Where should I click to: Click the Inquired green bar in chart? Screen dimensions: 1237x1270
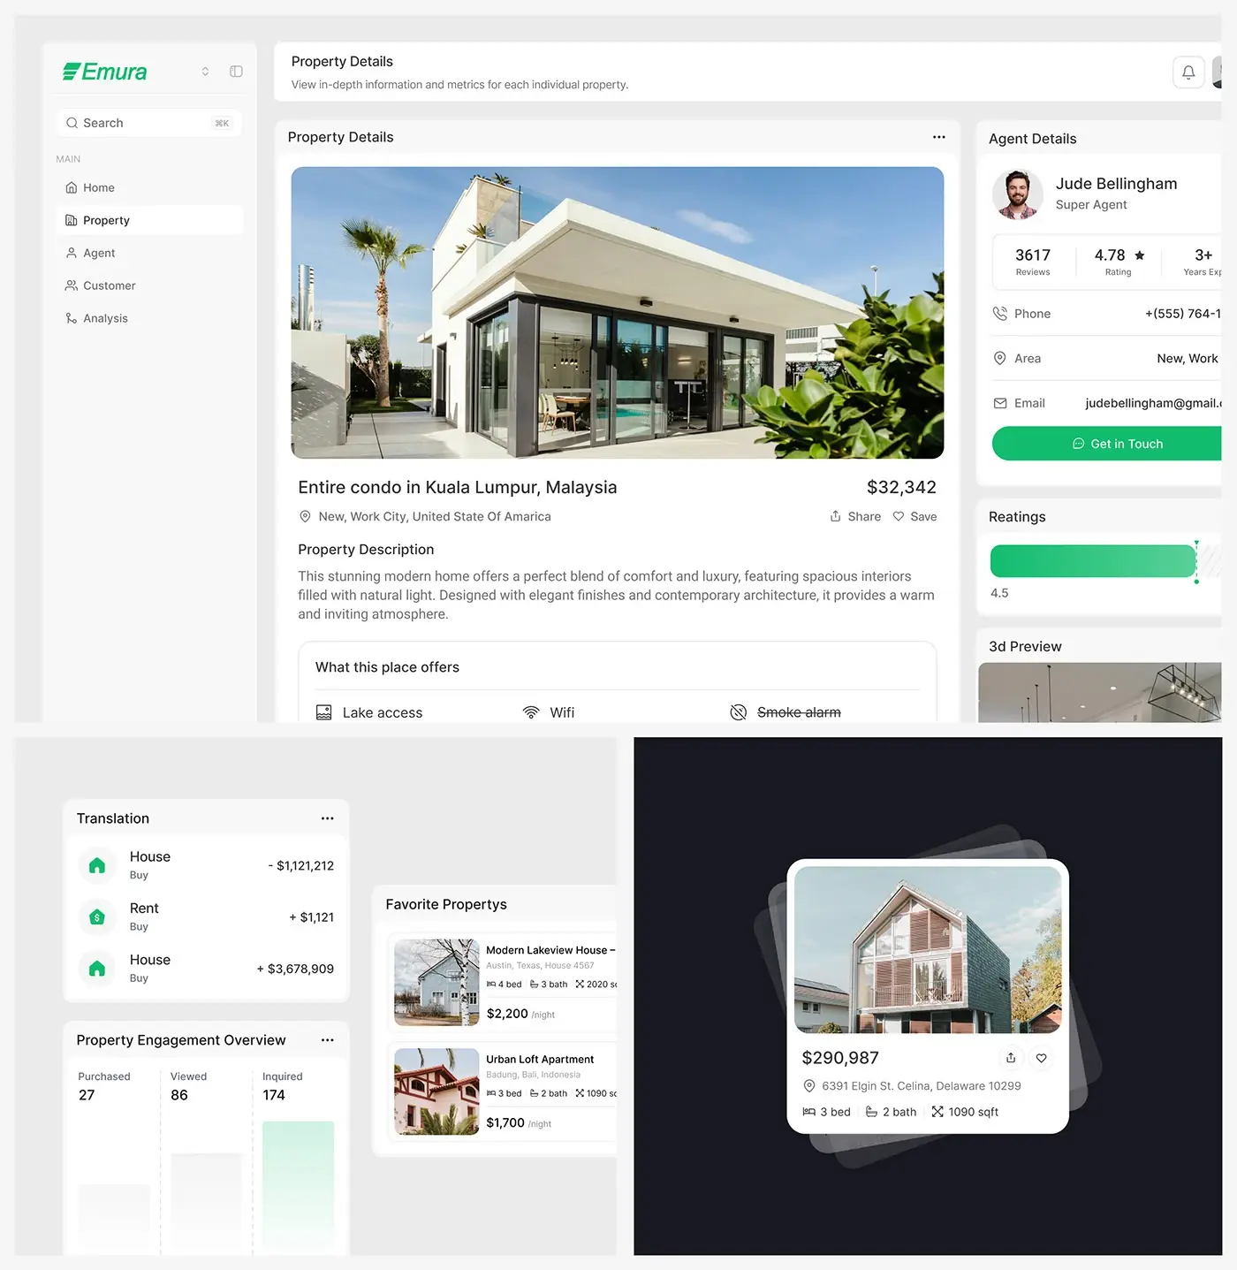(x=299, y=1187)
